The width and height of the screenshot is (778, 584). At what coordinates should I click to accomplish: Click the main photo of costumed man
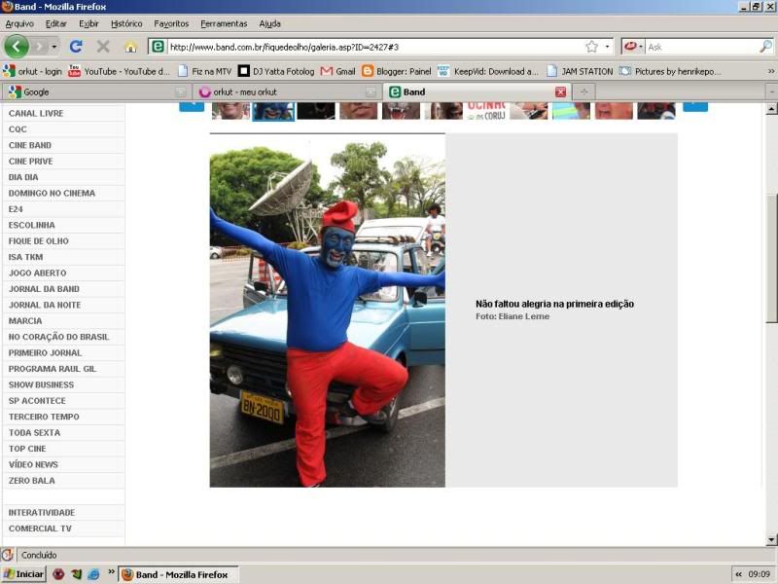pos(328,310)
